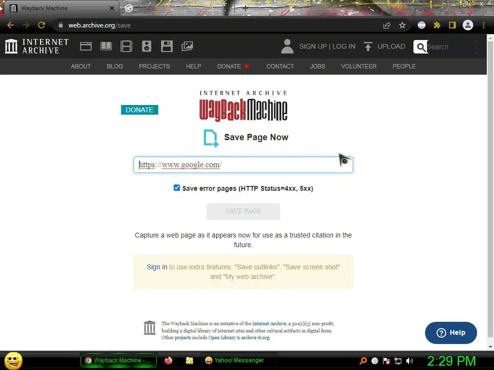
Task: Click the padlock site info icon
Action: coord(60,25)
